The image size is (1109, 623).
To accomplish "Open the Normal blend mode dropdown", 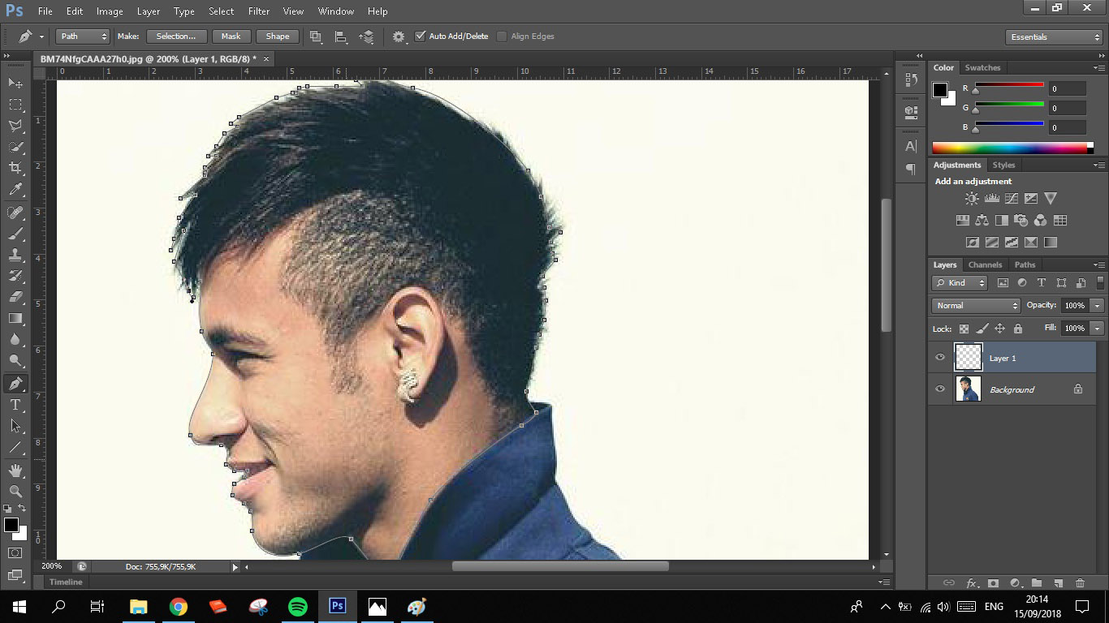I will click(x=976, y=306).
